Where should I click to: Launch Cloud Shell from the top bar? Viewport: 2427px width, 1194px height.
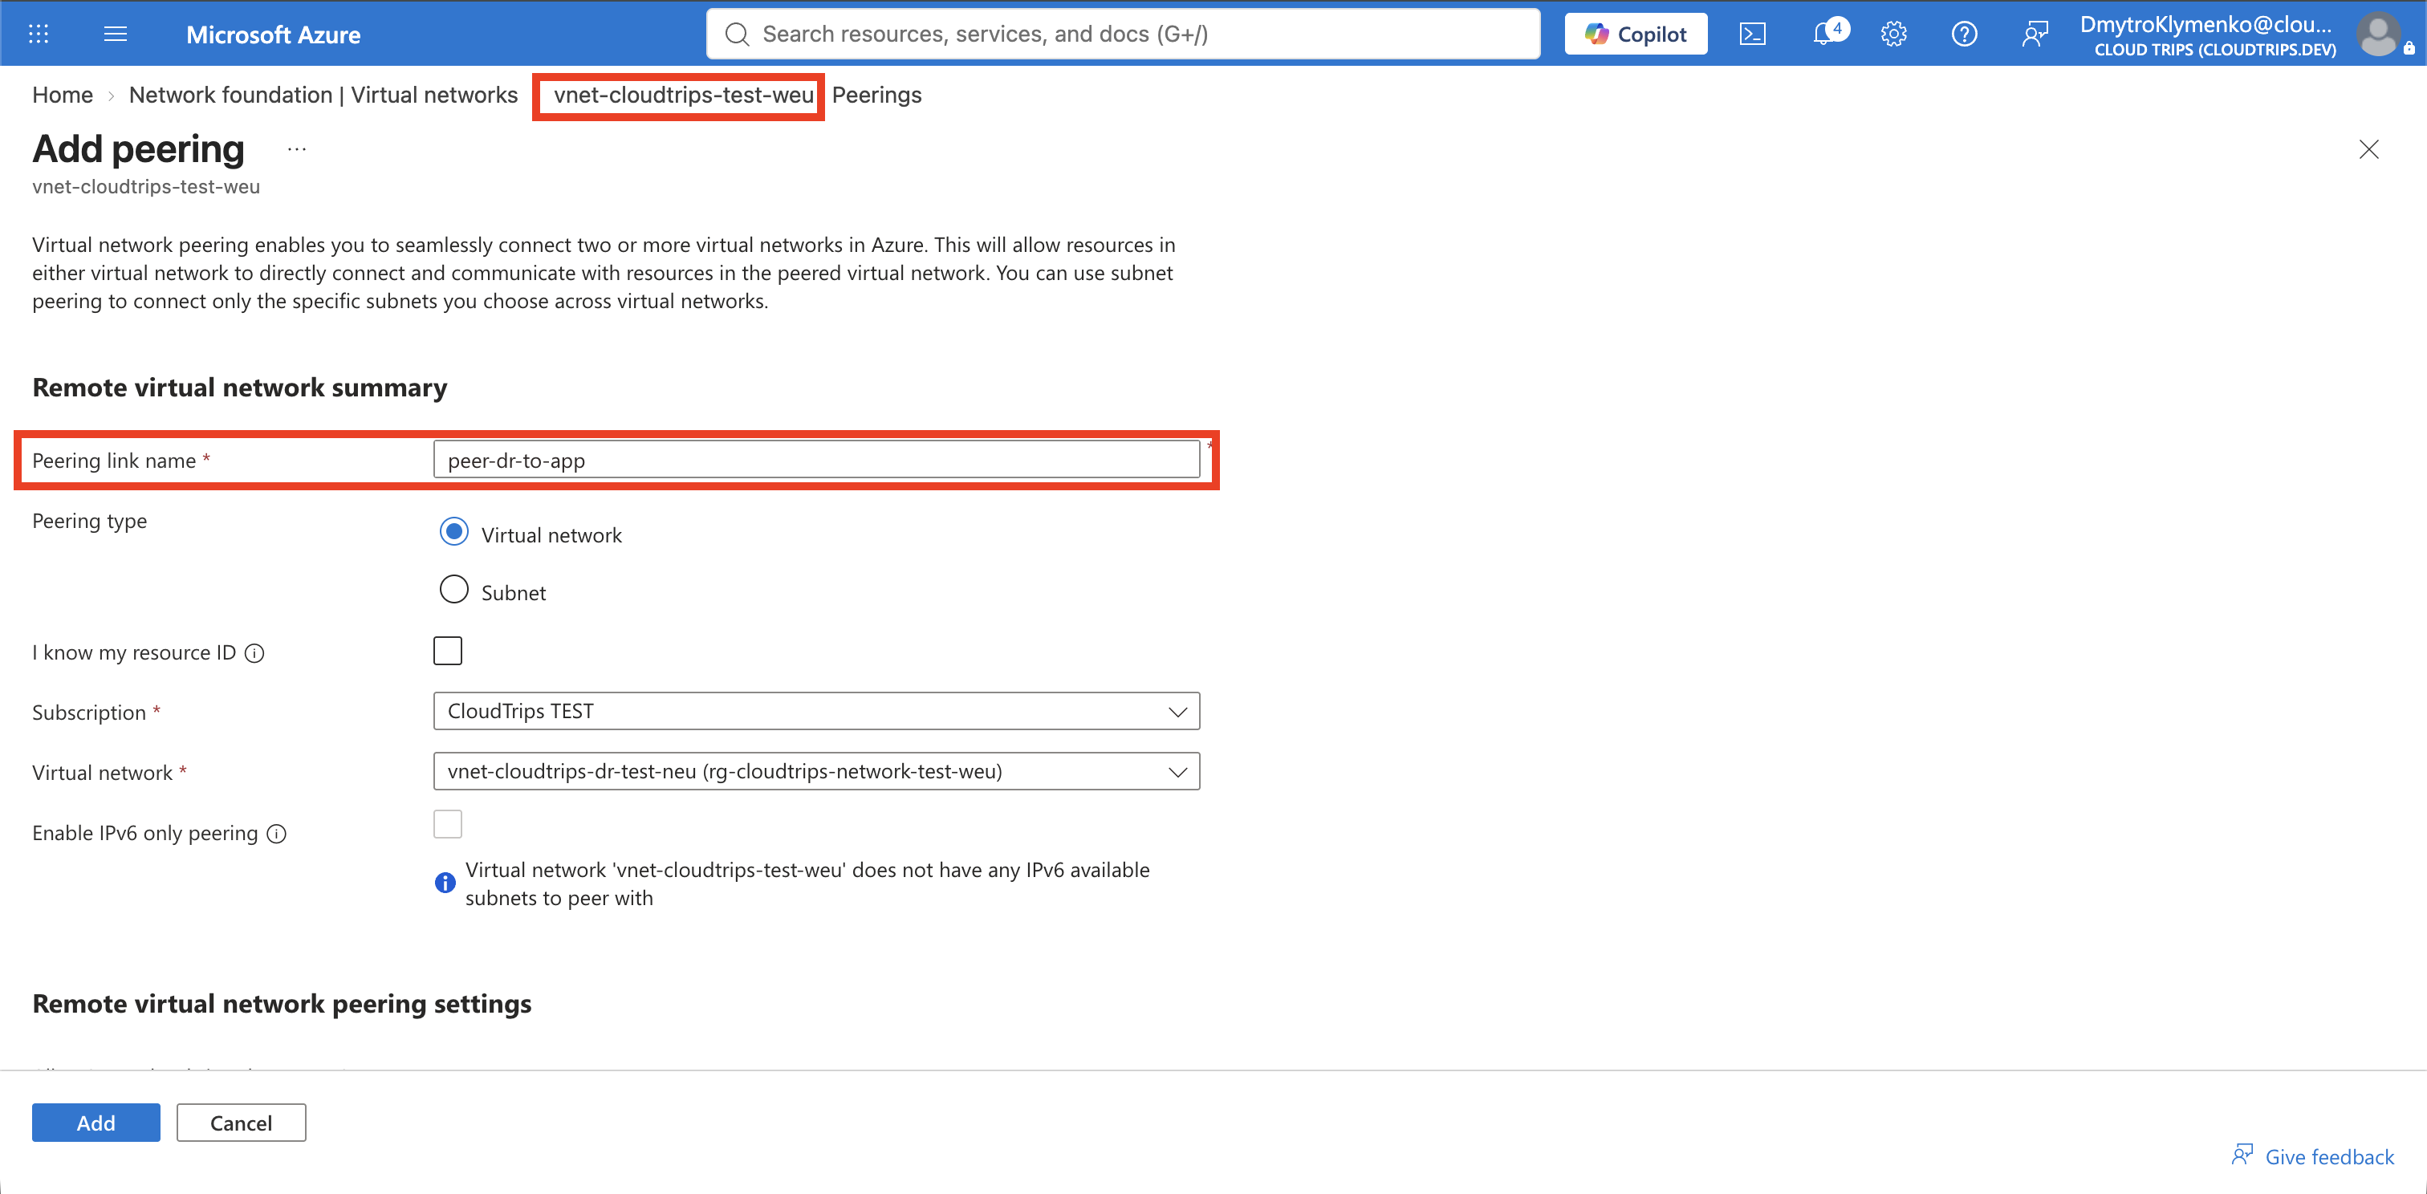(x=1752, y=34)
